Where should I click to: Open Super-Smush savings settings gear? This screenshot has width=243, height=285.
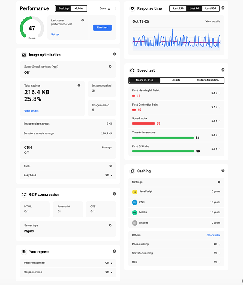coord(110,66)
